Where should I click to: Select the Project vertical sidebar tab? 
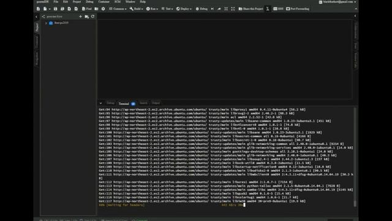coord(37,27)
